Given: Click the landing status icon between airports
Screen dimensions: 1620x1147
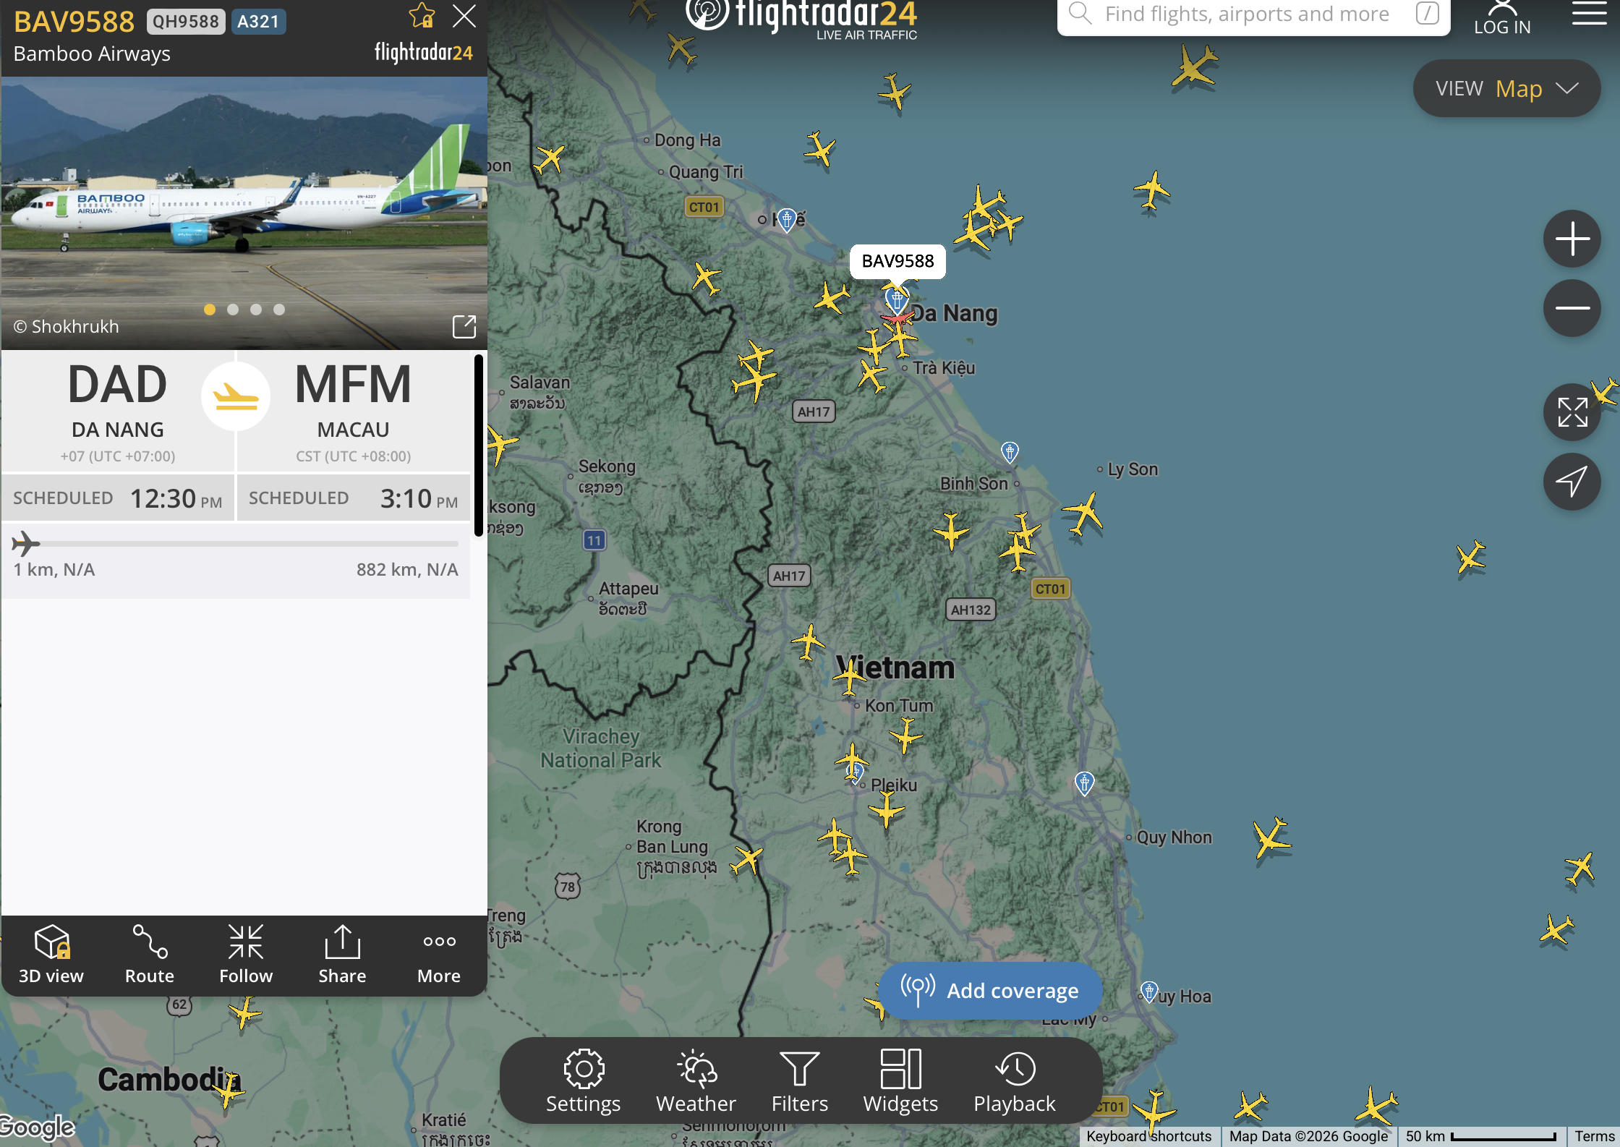Looking at the screenshot, I should click(x=236, y=396).
